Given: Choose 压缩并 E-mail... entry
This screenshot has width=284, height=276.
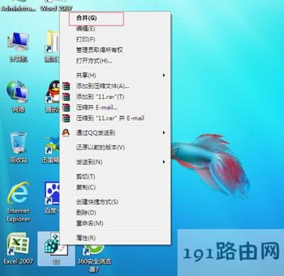Looking at the screenshot, I should click(115, 107).
